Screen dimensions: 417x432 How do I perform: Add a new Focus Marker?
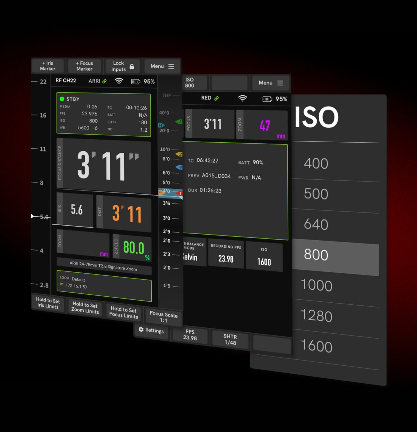tap(85, 66)
